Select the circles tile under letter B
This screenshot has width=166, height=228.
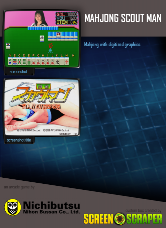click(x=15, y=61)
